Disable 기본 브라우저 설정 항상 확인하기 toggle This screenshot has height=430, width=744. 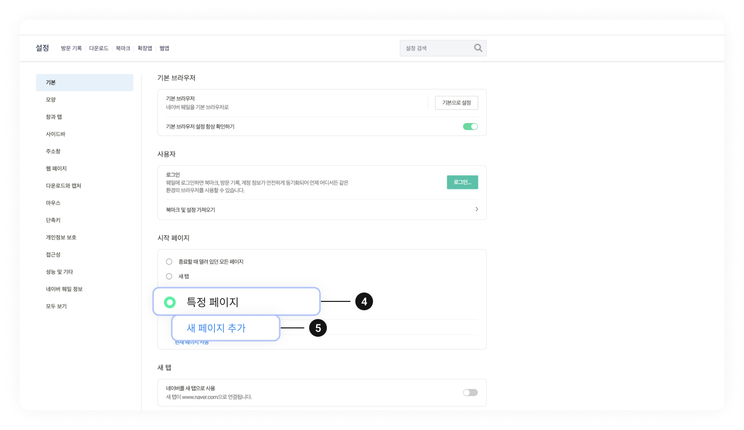470,126
